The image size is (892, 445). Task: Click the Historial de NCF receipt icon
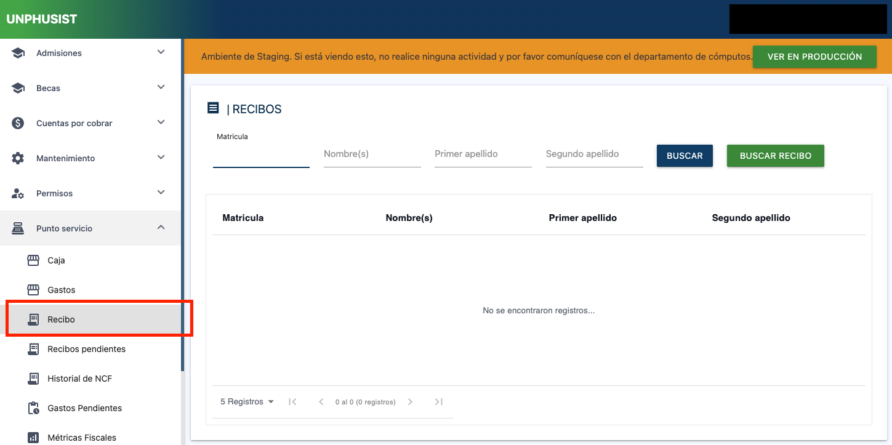point(33,379)
